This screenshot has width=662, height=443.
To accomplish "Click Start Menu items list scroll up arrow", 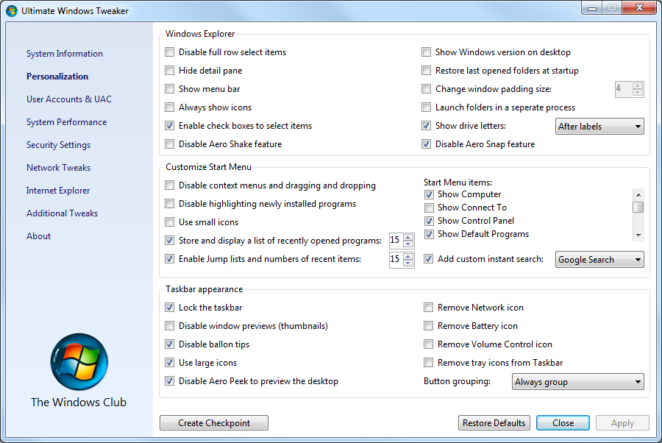I will [638, 195].
